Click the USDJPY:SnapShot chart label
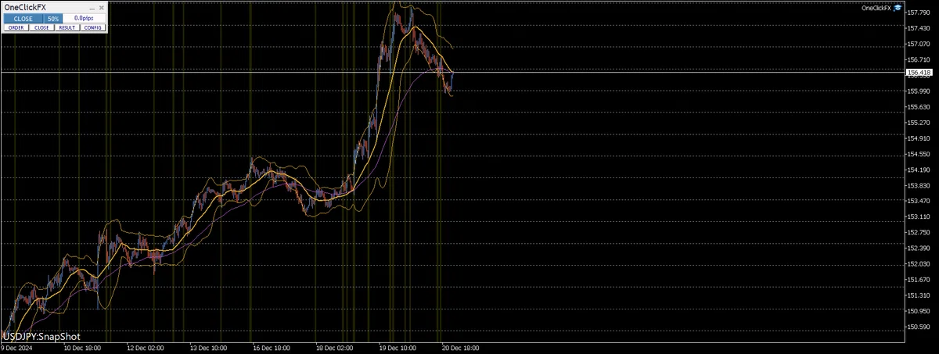 pos(41,336)
